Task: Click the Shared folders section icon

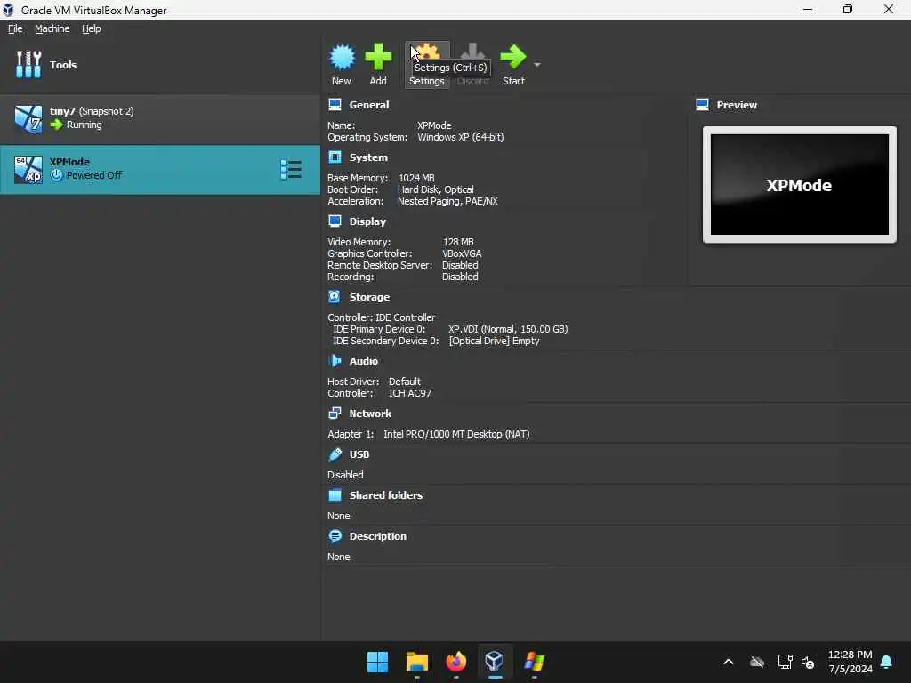Action: tap(335, 494)
